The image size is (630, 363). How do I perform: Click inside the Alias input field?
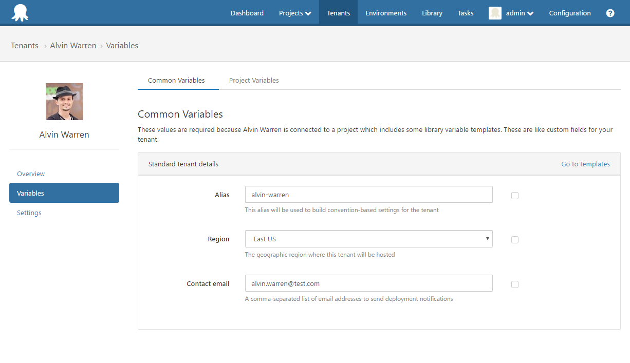(368, 195)
